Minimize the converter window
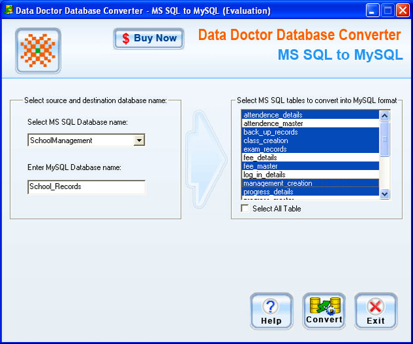The height and width of the screenshot is (344, 413). [372, 11]
